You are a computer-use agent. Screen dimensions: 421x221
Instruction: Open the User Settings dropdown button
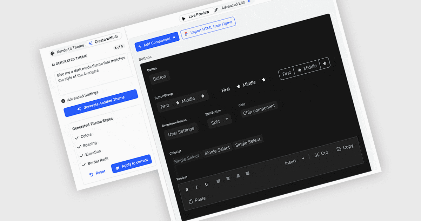tap(181, 132)
